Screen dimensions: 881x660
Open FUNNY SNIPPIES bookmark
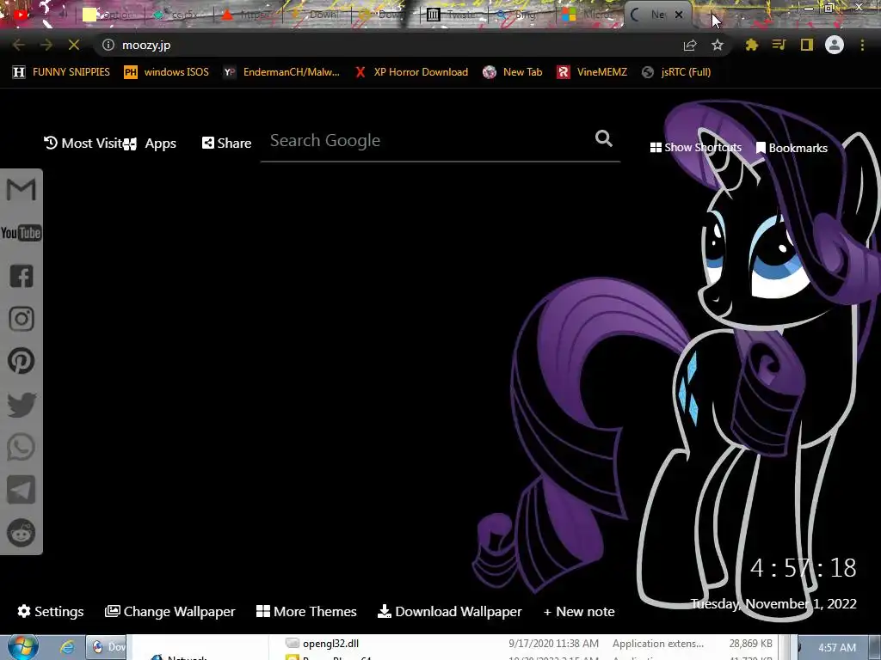(61, 72)
